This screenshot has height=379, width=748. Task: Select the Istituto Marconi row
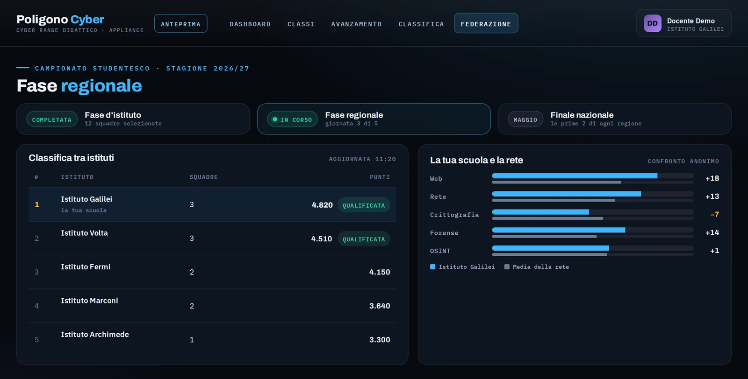[x=212, y=306]
